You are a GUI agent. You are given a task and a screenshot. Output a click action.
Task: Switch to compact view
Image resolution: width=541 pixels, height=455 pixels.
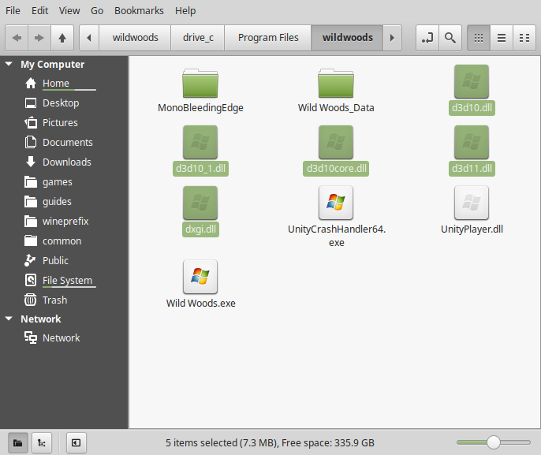524,38
